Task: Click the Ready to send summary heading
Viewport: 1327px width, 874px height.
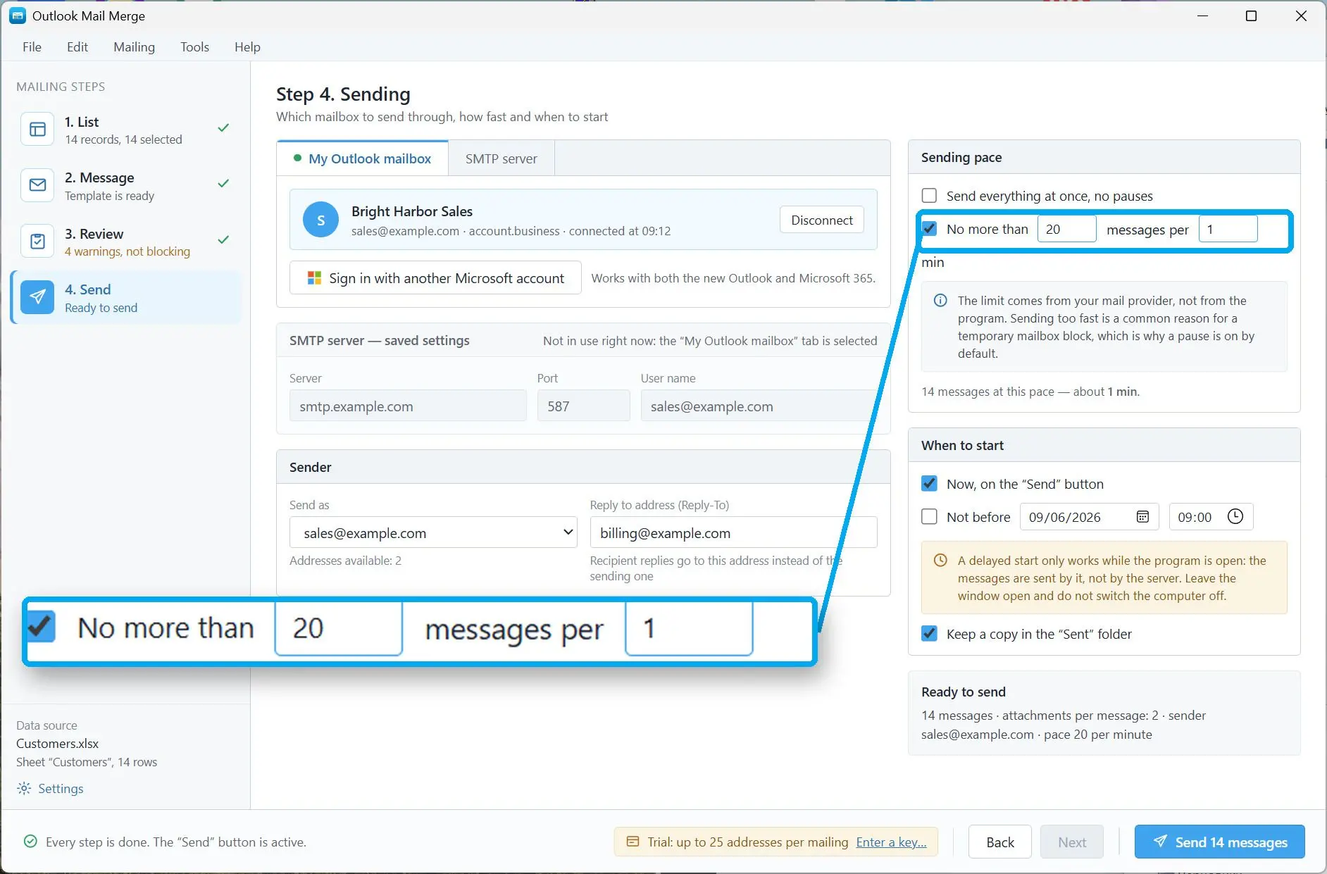Action: 963,692
